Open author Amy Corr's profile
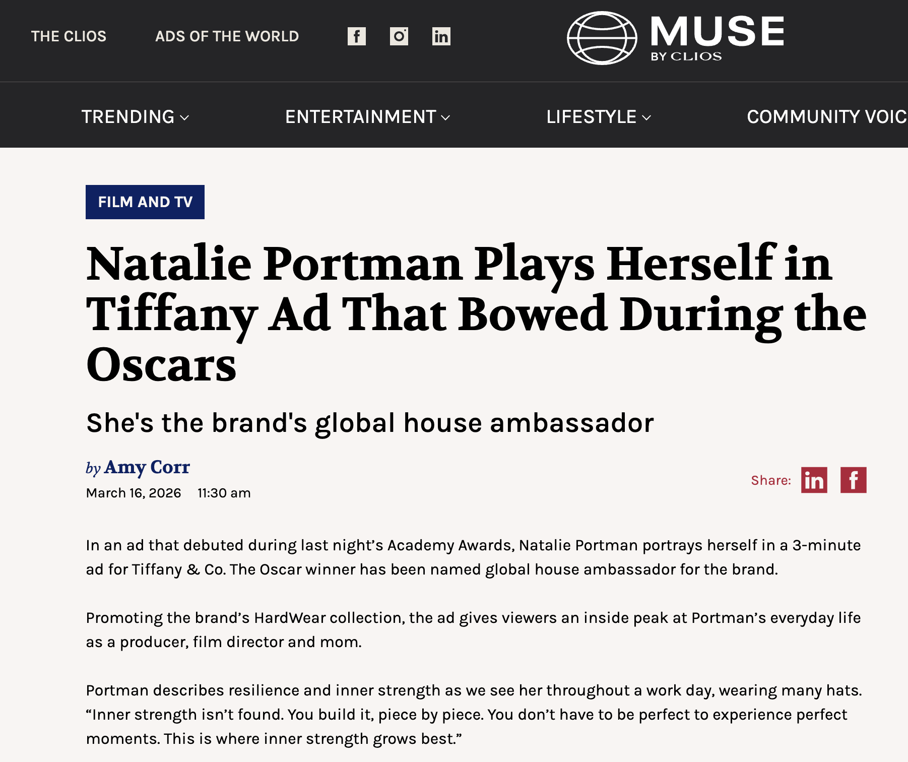 tap(147, 468)
